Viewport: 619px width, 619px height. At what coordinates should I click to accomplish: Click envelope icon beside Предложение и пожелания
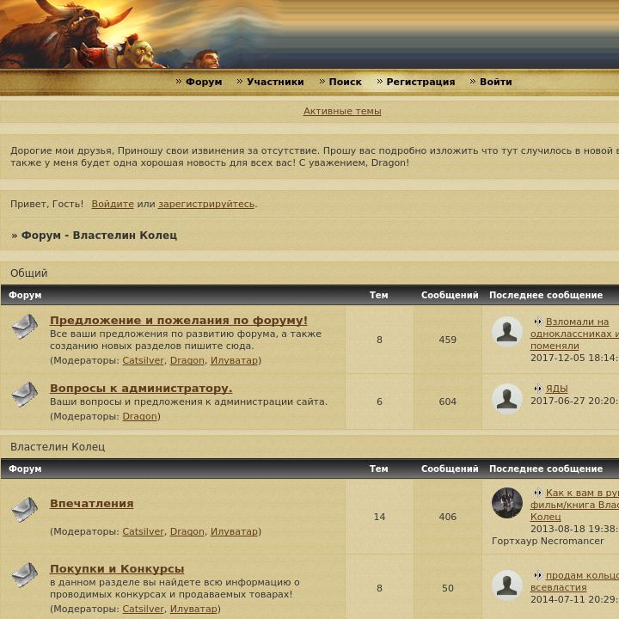[x=24, y=327]
